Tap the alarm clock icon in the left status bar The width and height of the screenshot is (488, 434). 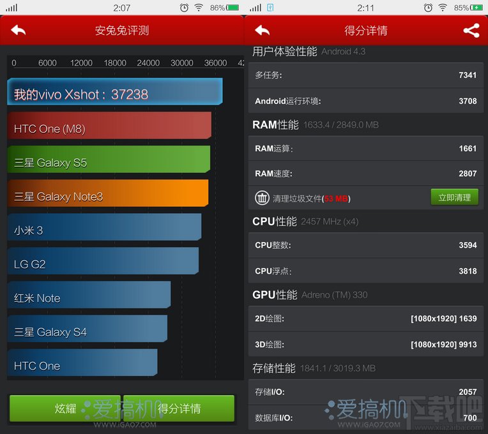[x=184, y=8]
